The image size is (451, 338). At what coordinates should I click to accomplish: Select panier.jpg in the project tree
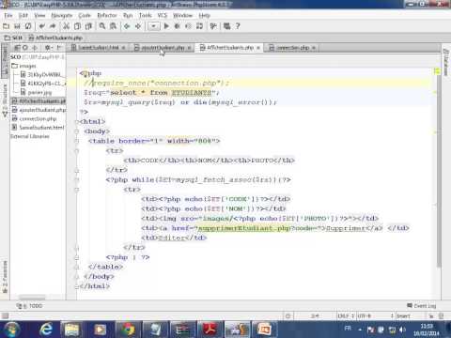click(x=36, y=92)
